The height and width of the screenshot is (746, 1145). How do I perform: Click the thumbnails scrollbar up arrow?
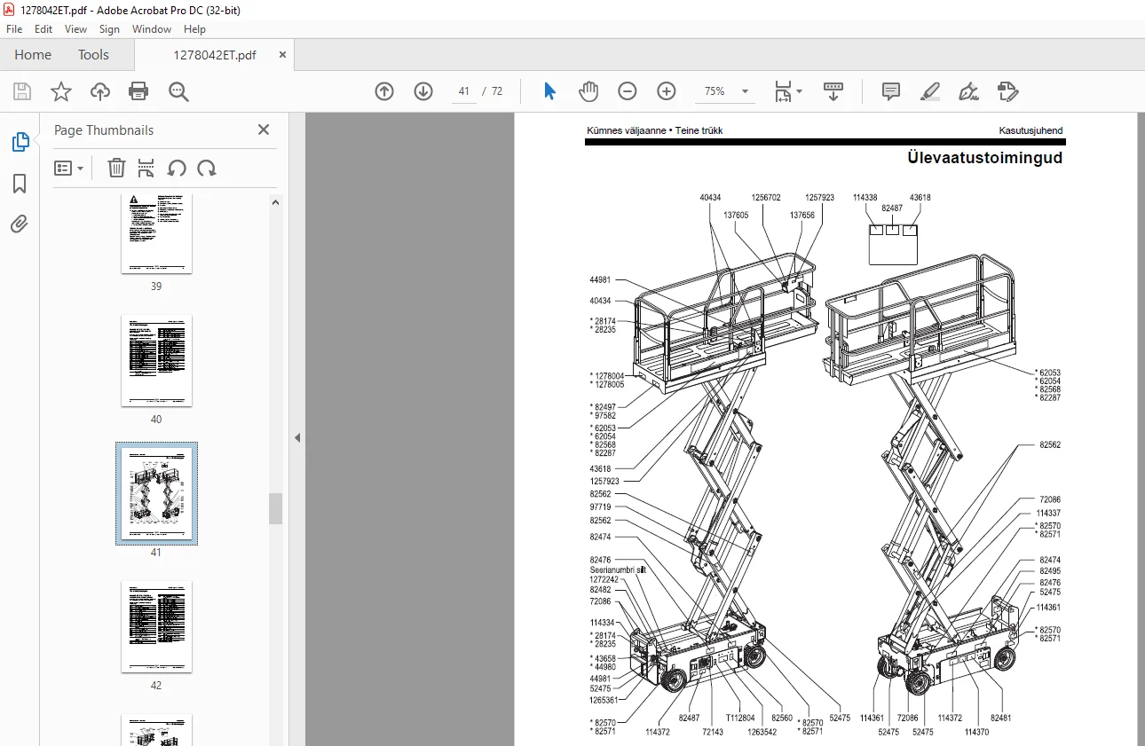pos(276,202)
